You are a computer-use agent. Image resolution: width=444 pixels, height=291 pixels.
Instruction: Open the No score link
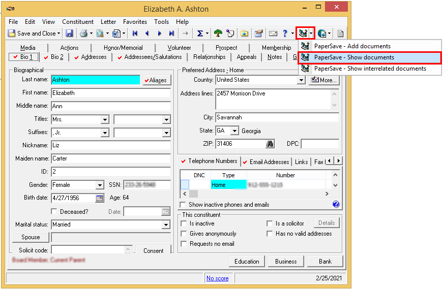(x=217, y=278)
